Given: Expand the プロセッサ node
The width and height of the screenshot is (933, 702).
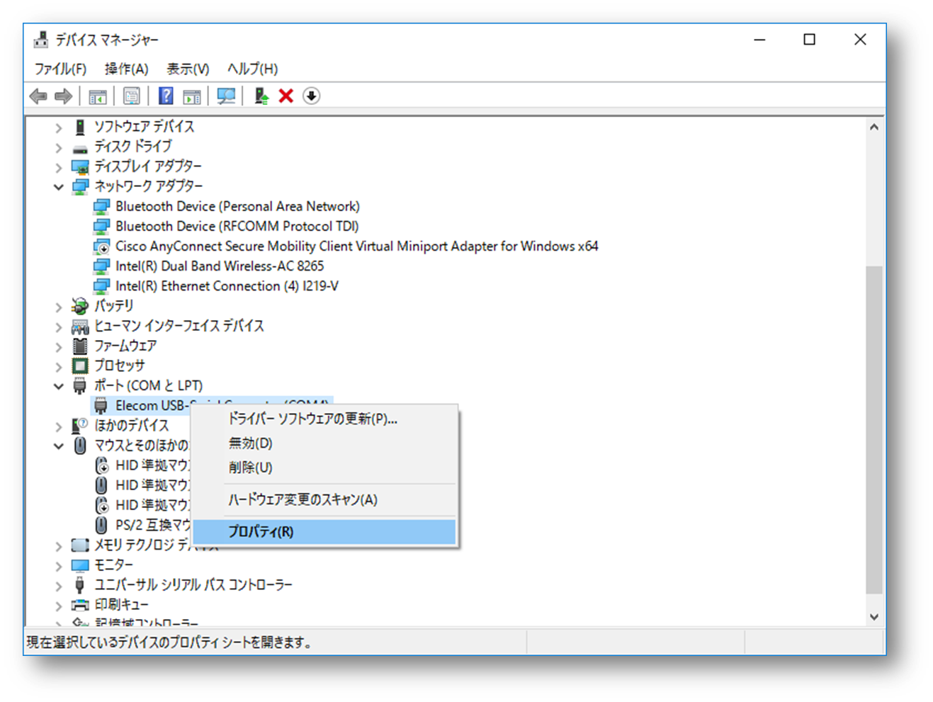Looking at the screenshot, I should point(59,366).
